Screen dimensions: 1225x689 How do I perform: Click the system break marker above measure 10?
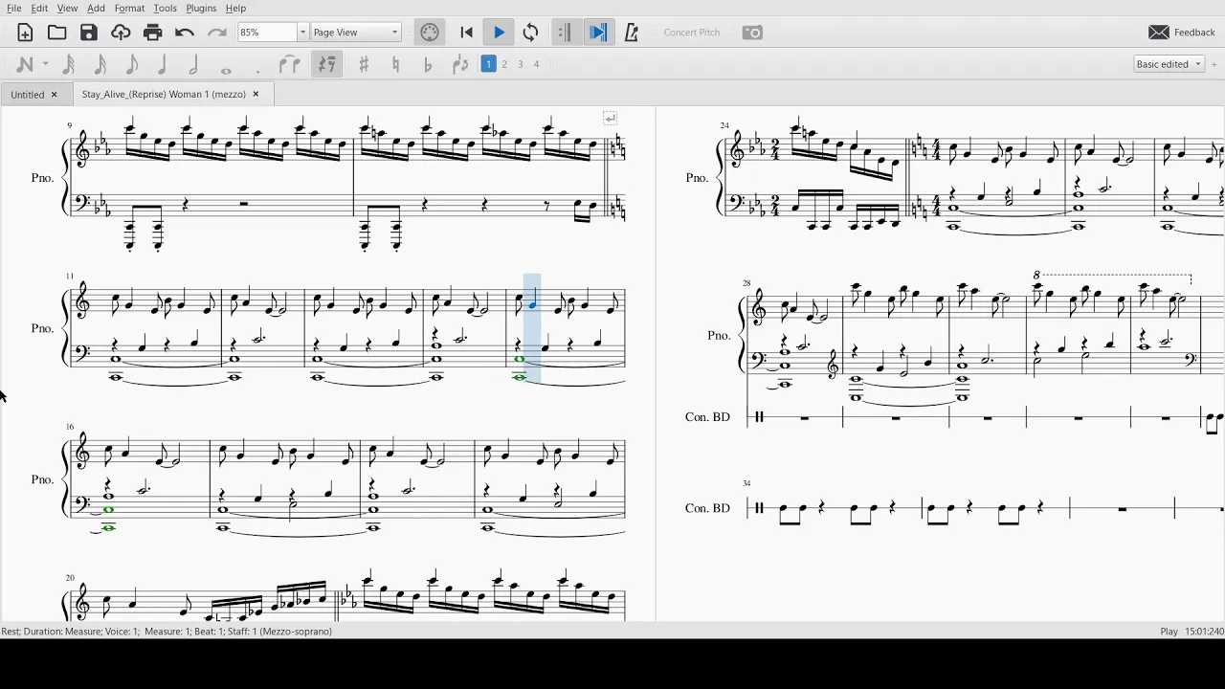610,118
